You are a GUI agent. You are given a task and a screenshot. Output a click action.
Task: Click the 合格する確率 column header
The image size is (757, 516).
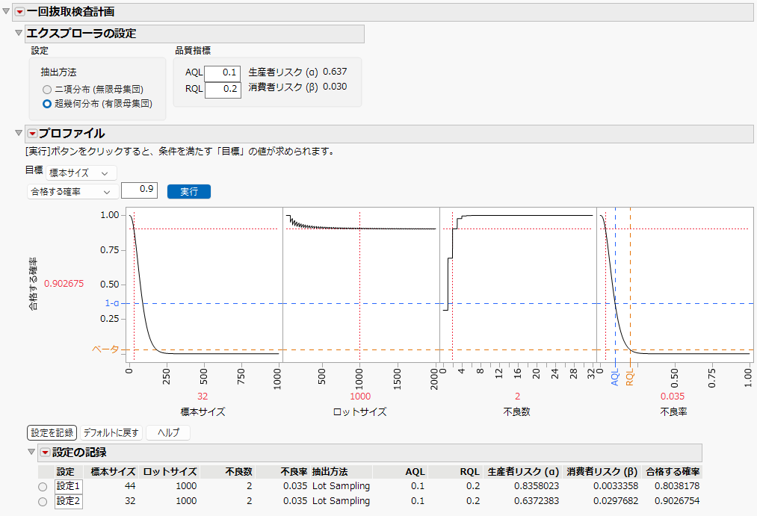(x=673, y=472)
